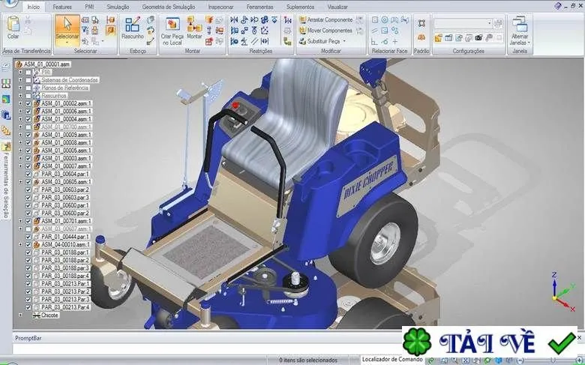This screenshot has width=585, height=365.
Task: Select the Montar assemble tool
Action: click(x=194, y=28)
